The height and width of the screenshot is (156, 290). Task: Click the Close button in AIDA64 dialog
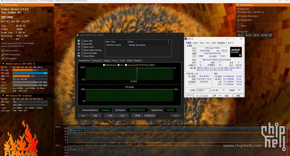[176, 115]
